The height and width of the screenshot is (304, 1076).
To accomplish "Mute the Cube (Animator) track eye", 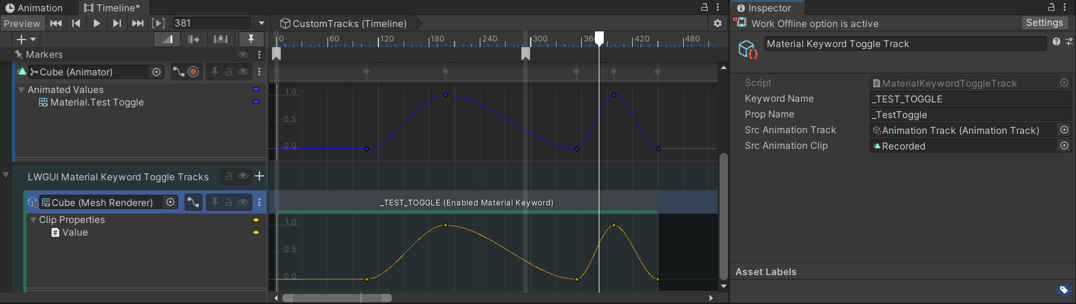I will (242, 72).
